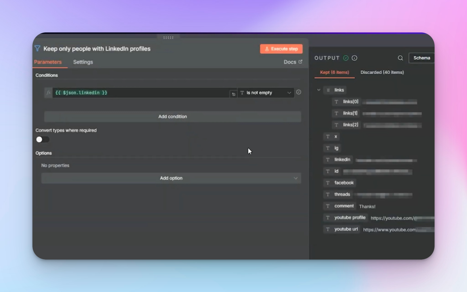Click the 'Thanks!' comment value

(x=367, y=206)
